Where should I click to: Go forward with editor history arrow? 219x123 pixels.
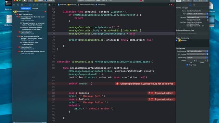coord(55,4)
